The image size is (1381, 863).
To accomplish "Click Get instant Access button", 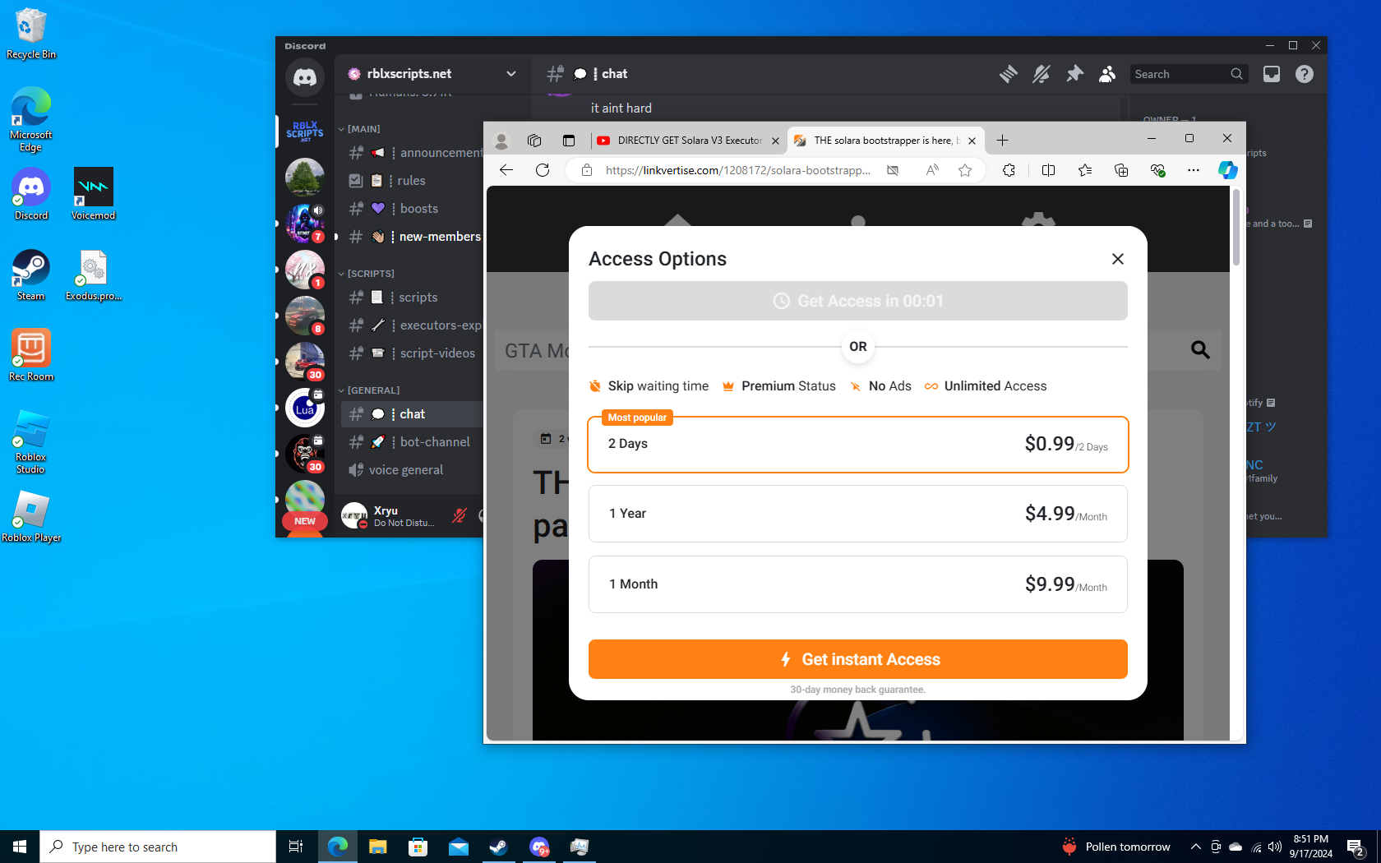I will click(858, 659).
